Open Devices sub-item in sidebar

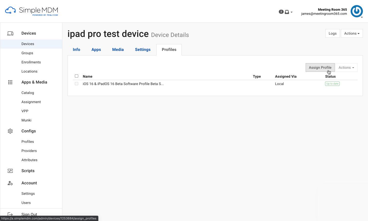pyautogui.click(x=28, y=44)
